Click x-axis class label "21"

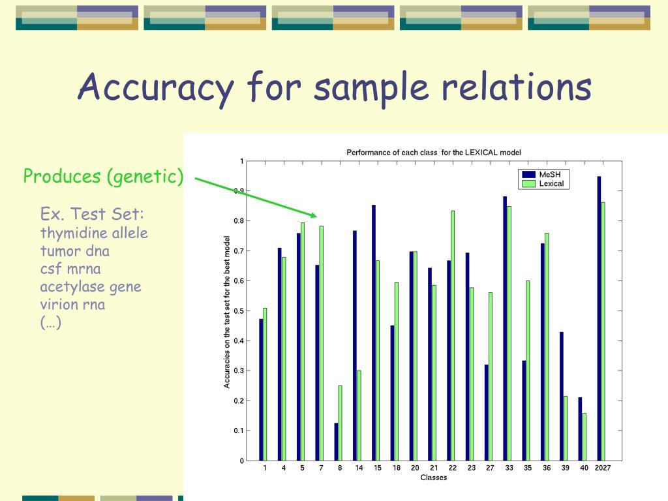coord(434,468)
